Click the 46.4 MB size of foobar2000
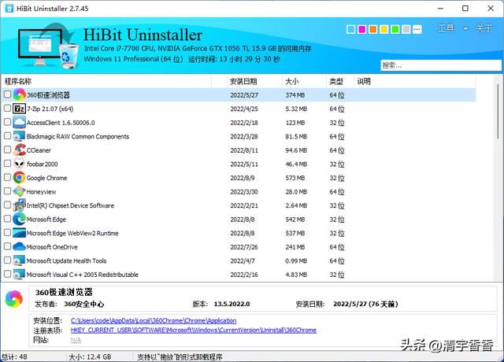The image size is (504, 362). (x=296, y=164)
